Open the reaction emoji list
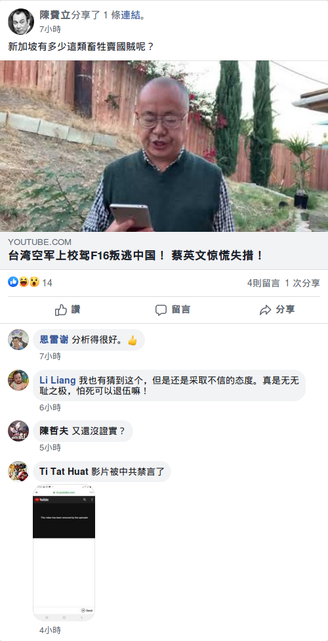 click(x=24, y=282)
